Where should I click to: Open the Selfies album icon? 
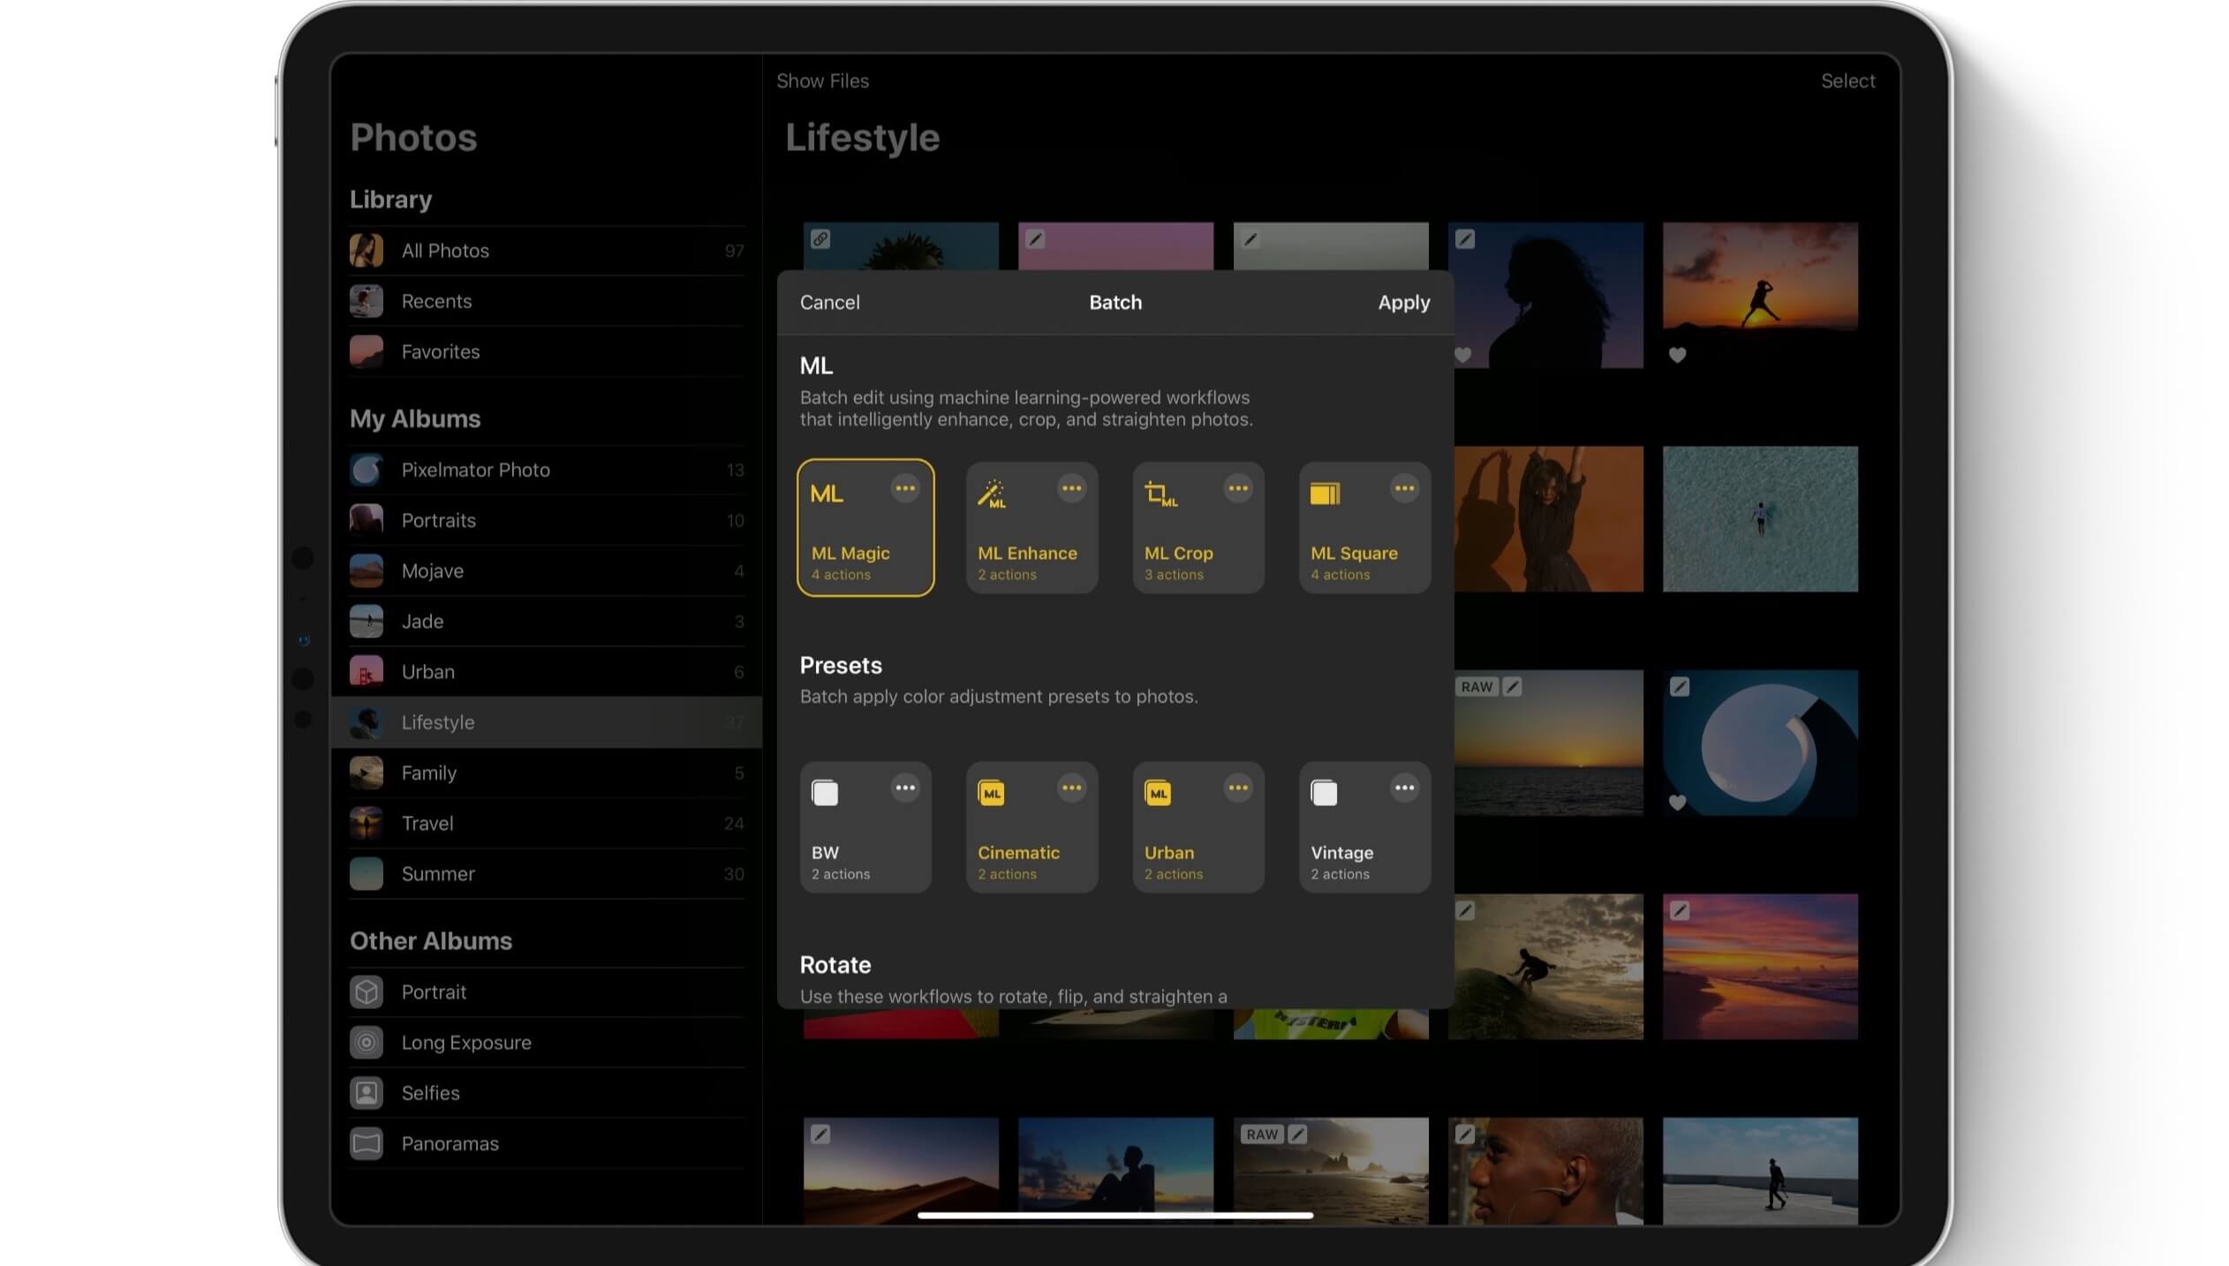(366, 1093)
